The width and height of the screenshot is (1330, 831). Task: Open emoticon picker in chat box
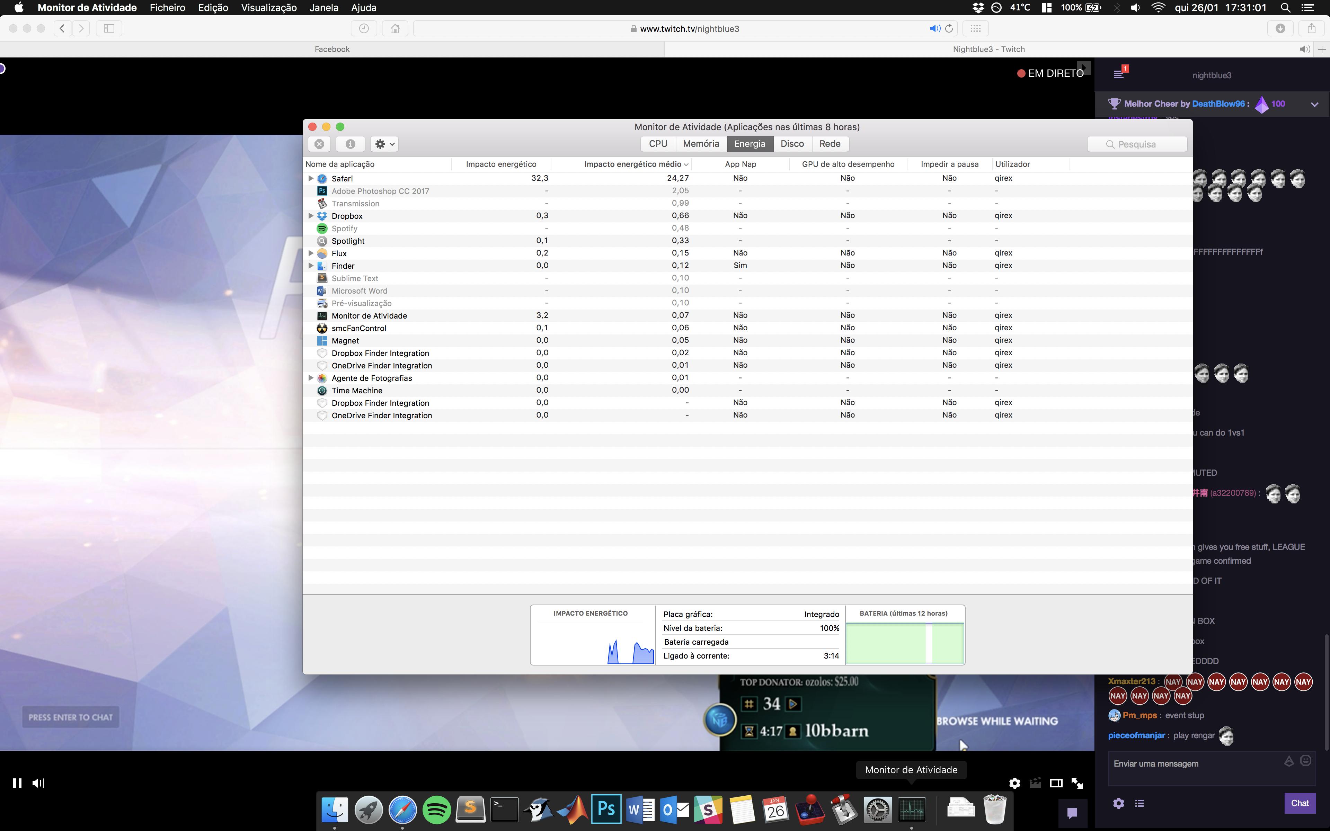tap(1306, 761)
